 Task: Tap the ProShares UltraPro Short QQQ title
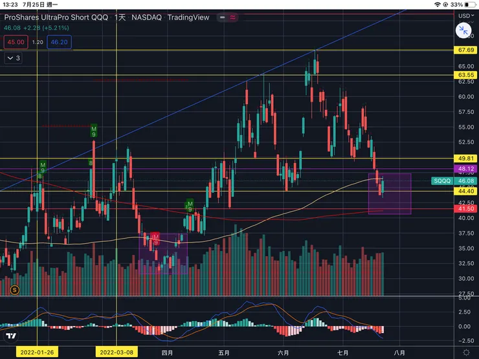coord(56,17)
